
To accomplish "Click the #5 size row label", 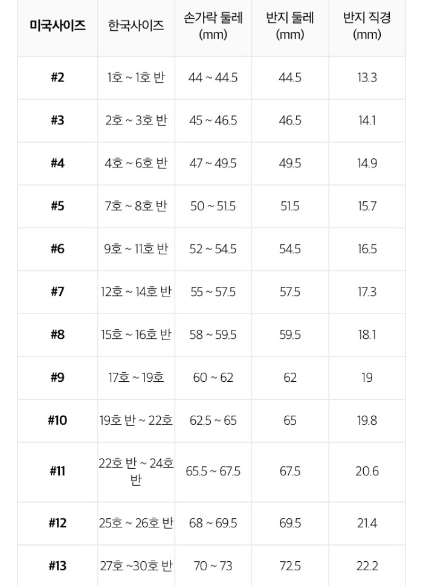I will pos(57,206).
